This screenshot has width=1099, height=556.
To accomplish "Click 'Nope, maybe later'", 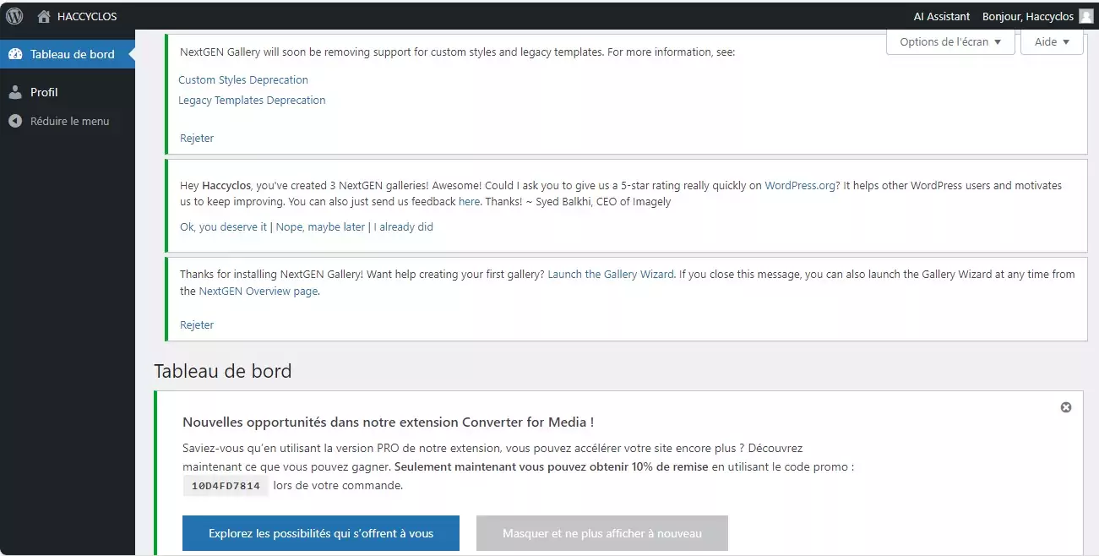I will (x=320, y=226).
